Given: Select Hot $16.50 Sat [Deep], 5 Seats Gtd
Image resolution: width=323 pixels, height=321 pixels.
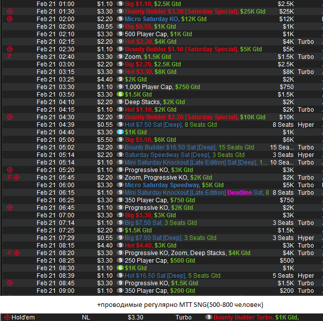Looking at the screenshot, I should tap(173, 276).
